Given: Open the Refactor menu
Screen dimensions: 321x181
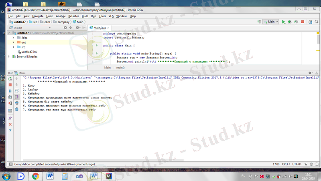Looking at the screenshot, I should click(73, 16).
